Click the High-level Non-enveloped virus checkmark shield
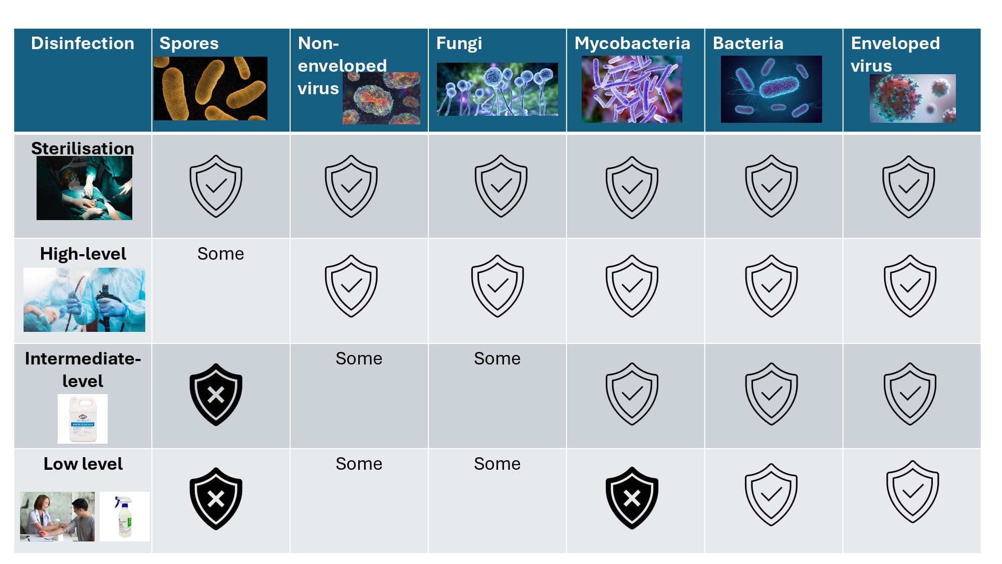The image size is (1002, 564). (351, 286)
